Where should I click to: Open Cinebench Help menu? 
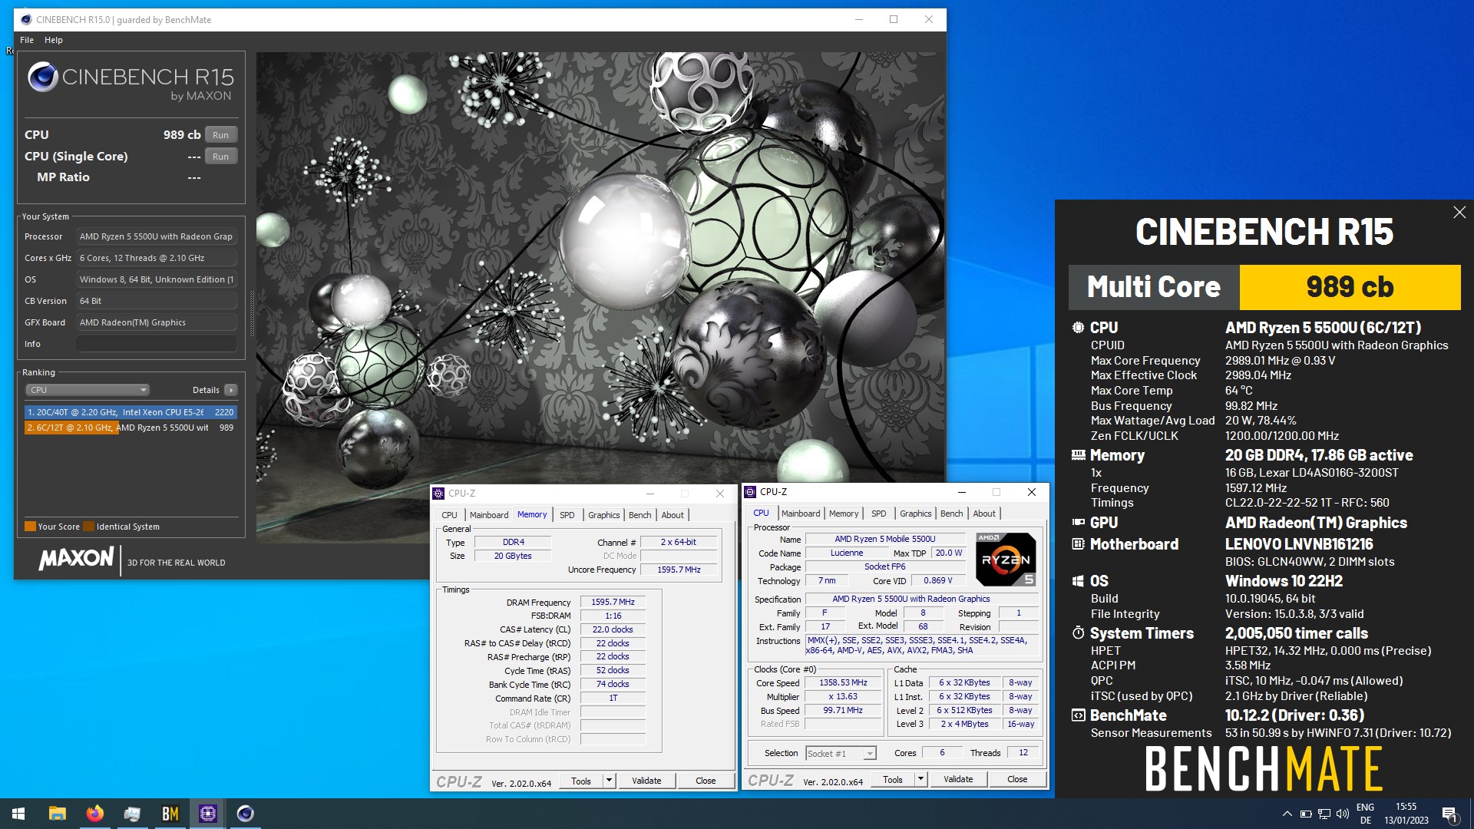click(53, 40)
